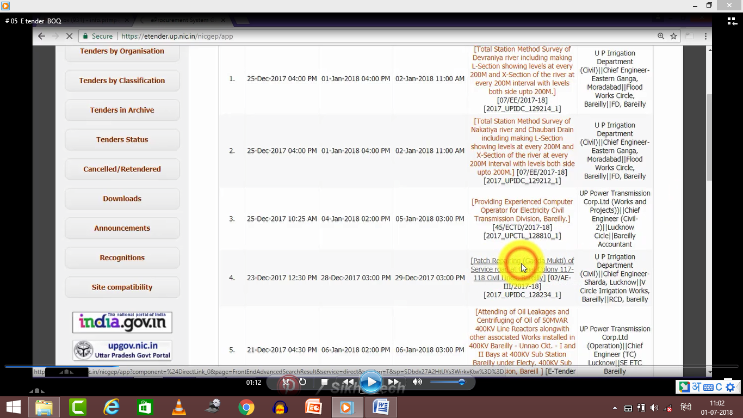Open Audacity headphones icon on taskbar
Image resolution: width=743 pixels, height=418 pixels.
click(280, 407)
